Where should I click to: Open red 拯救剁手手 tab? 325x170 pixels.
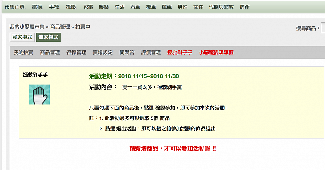tap(180, 52)
